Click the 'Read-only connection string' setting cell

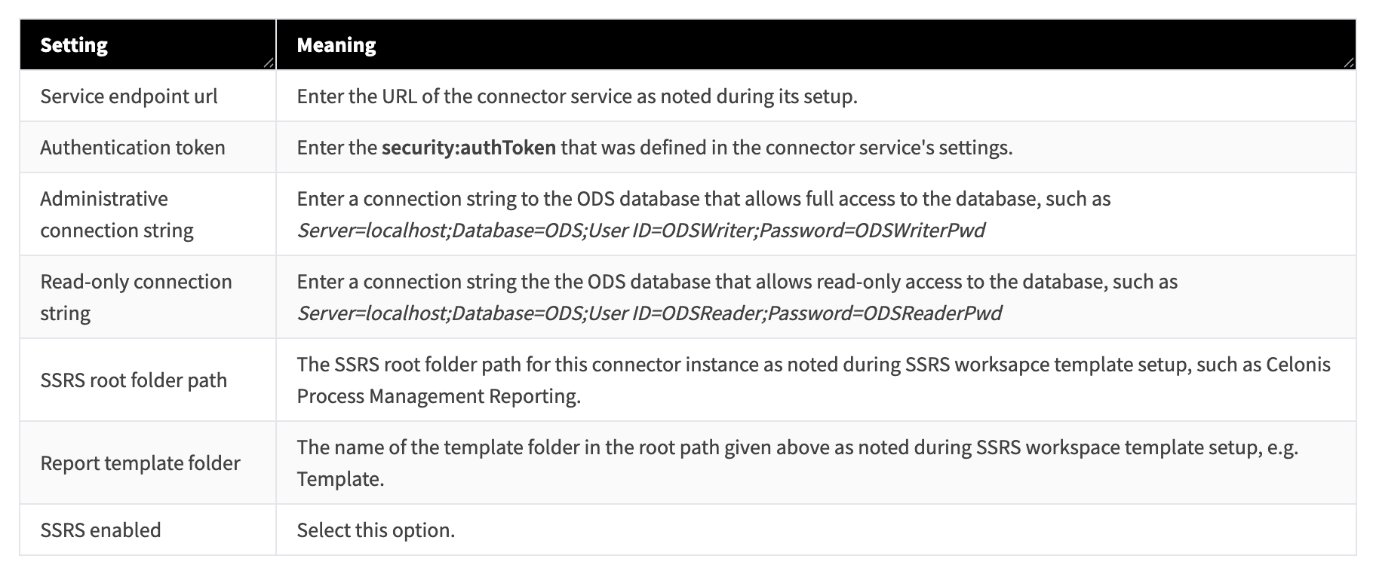(136, 297)
